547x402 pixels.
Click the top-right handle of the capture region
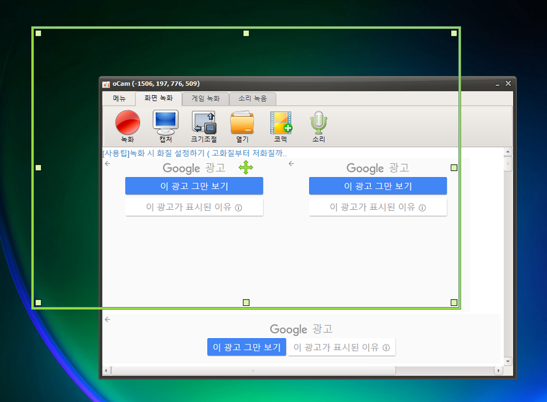pyautogui.click(x=454, y=33)
